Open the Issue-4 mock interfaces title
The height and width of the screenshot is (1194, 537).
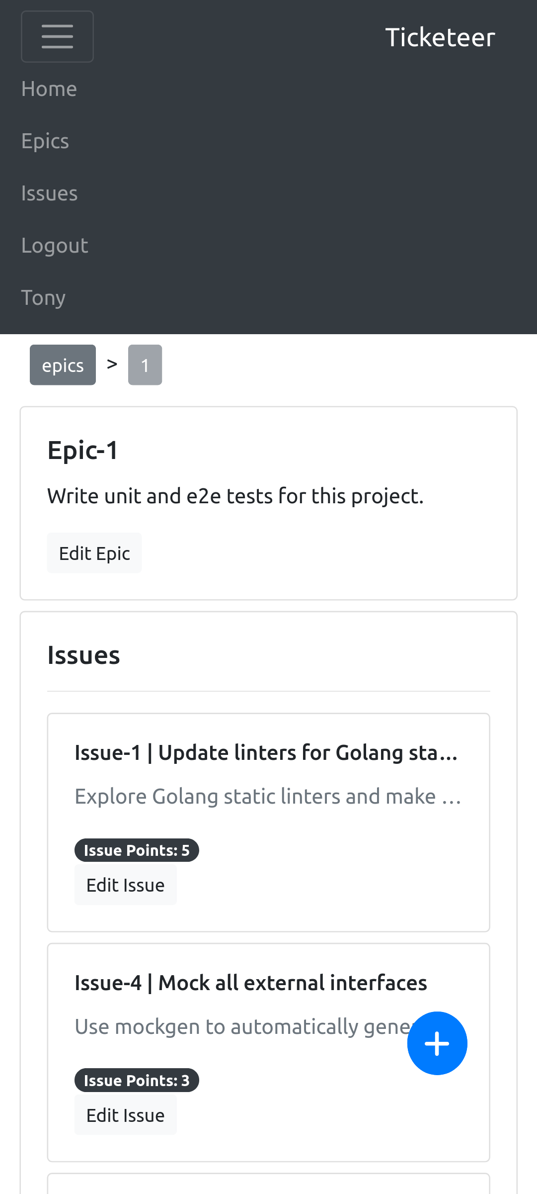pos(250,982)
